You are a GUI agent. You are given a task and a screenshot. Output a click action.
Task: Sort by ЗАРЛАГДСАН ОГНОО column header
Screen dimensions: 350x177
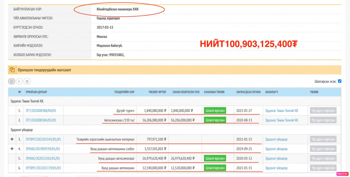[248, 92]
